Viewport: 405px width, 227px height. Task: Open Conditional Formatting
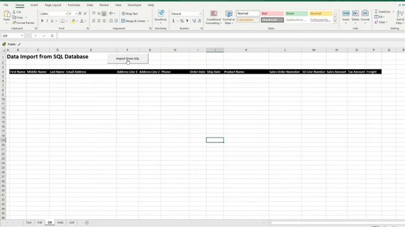tap(214, 17)
